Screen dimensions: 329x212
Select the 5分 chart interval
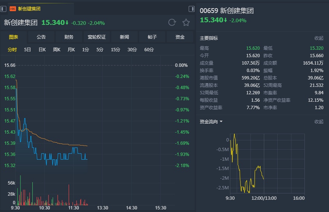(100, 50)
